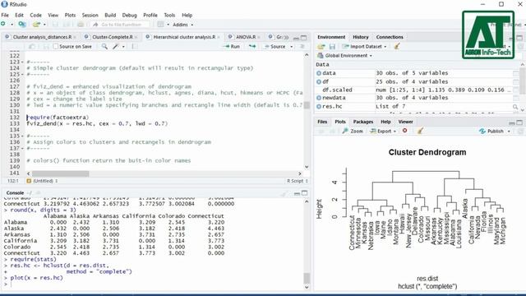Expand the data object blue toggle
The image size is (526, 296).
tap(319, 73)
